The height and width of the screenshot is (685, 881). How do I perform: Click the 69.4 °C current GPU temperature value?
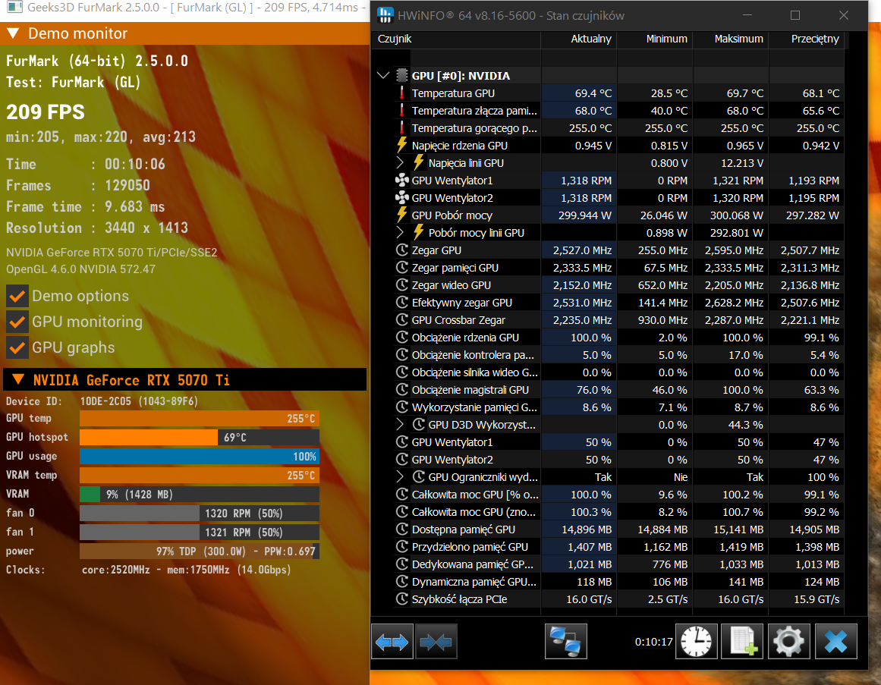pyautogui.click(x=593, y=93)
